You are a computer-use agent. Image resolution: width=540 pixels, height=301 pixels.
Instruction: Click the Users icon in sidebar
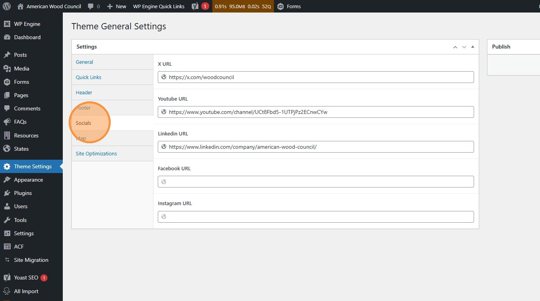tap(7, 206)
